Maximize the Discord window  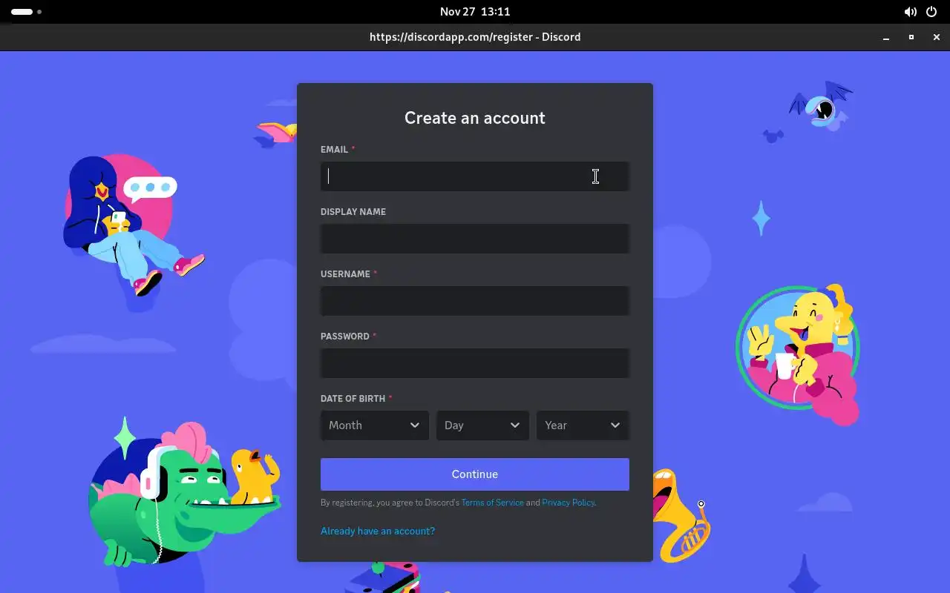coord(911,37)
